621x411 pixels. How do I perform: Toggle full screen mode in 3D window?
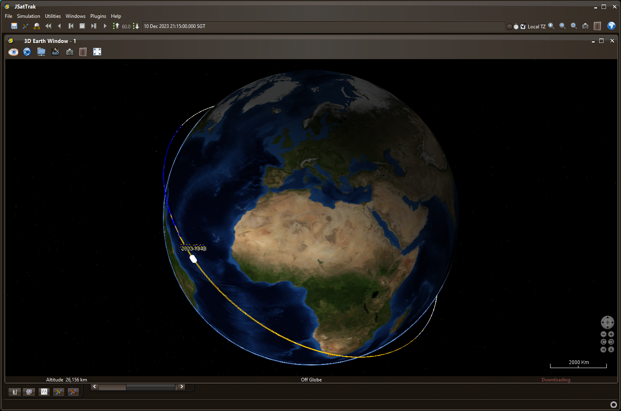(97, 52)
